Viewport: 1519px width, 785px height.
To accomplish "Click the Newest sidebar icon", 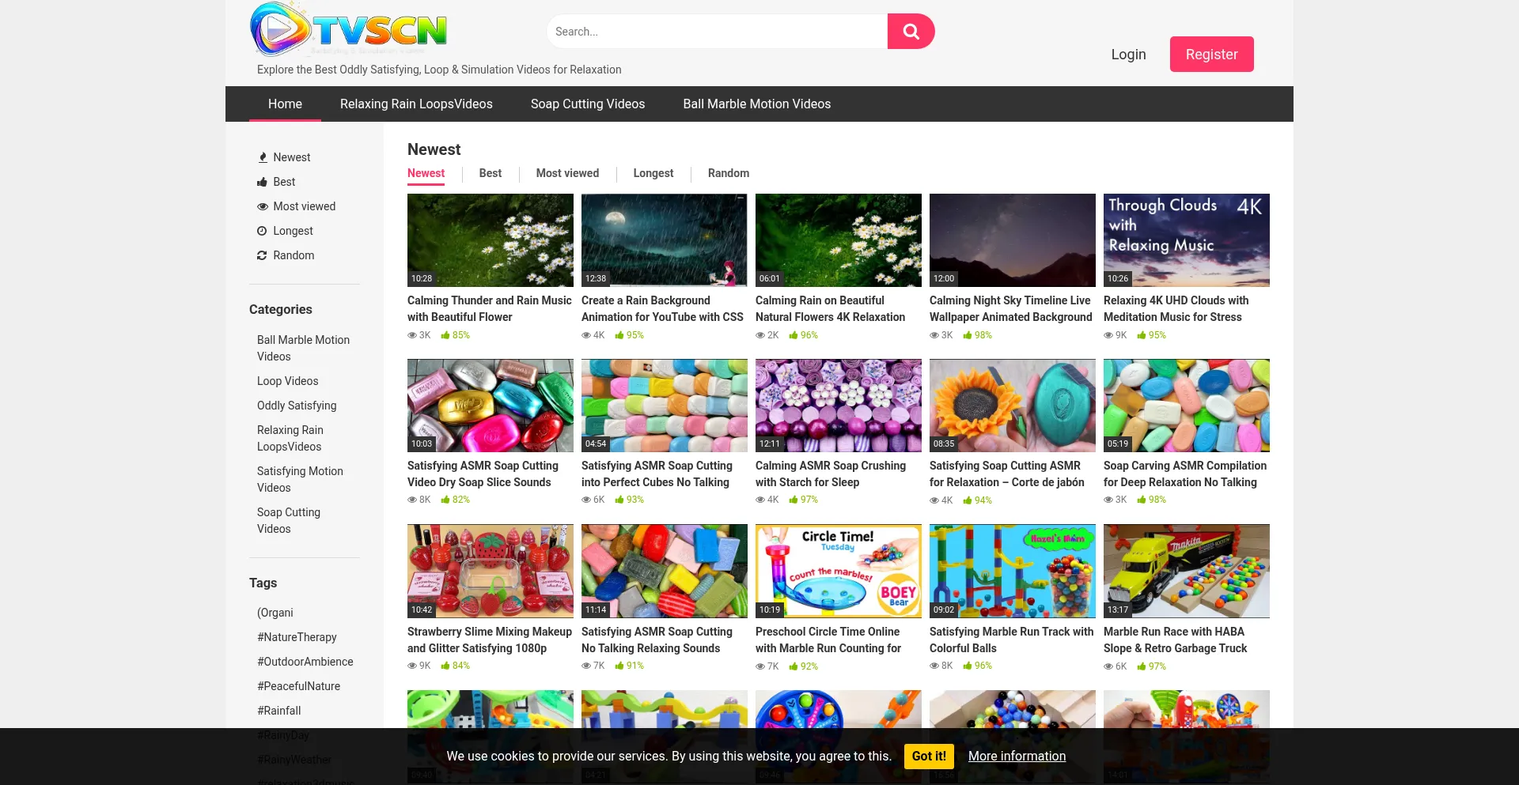I will (x=263, y=157).
